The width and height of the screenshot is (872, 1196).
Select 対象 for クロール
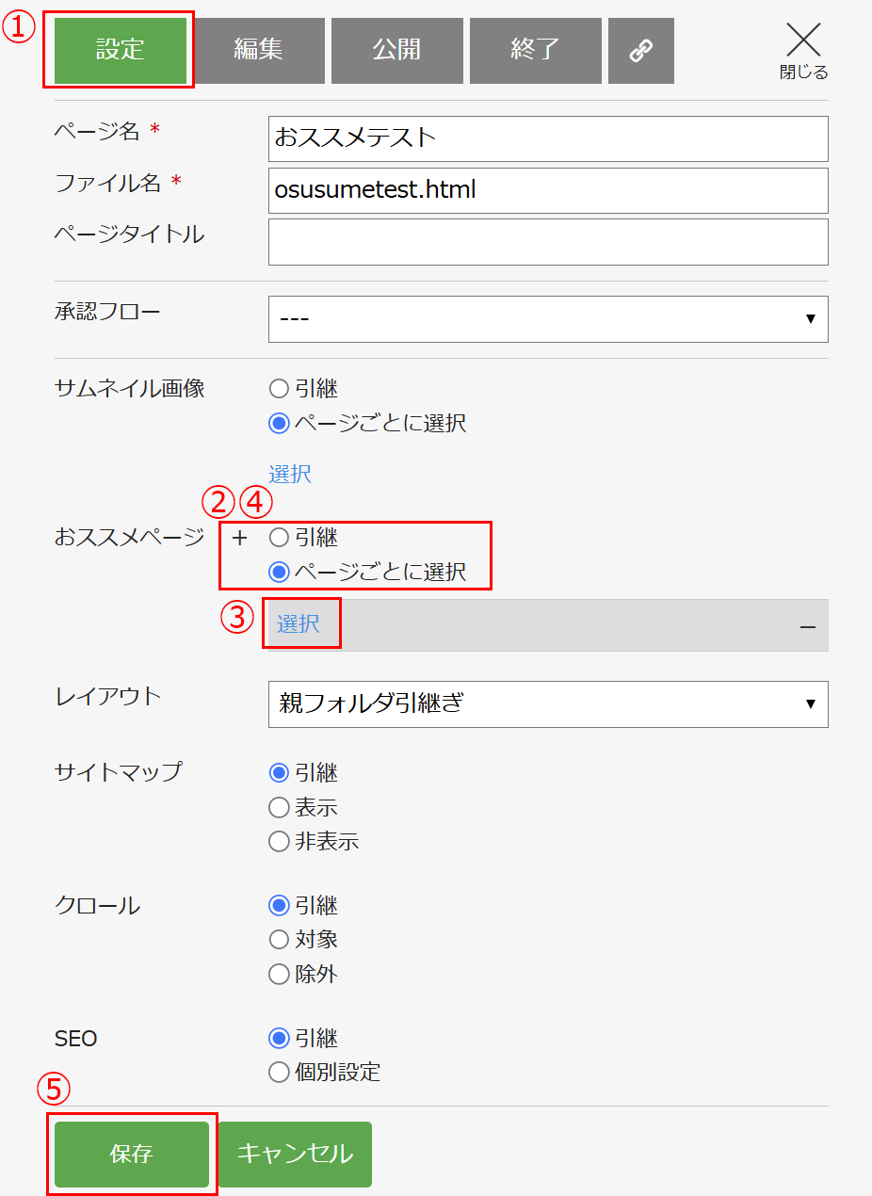pyautogui.click(x=279, y=939)
